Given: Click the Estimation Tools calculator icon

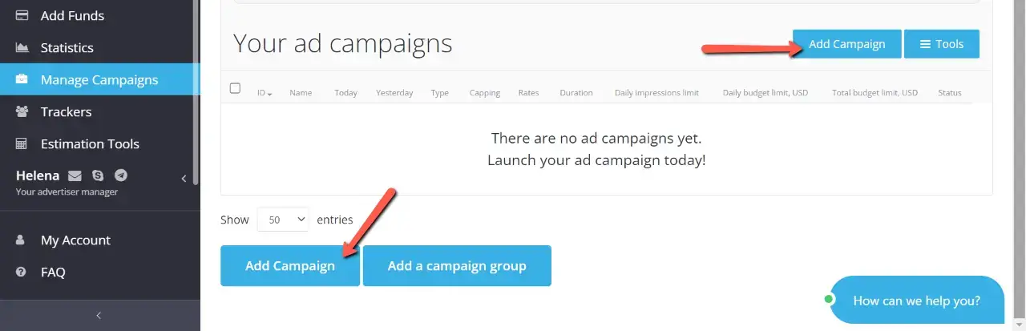Looking at the screenshot, I should 22,144.
